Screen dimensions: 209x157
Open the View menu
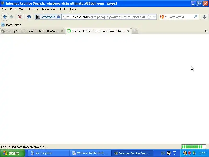[x=22, y=9]
